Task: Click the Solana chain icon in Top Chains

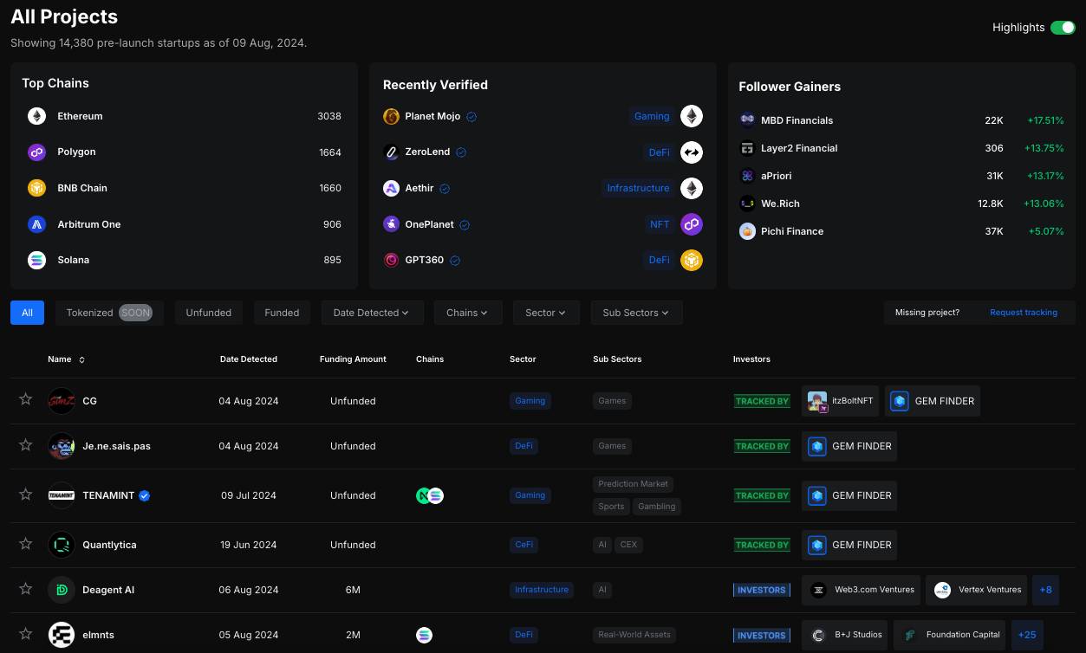Action: point(36,260)
